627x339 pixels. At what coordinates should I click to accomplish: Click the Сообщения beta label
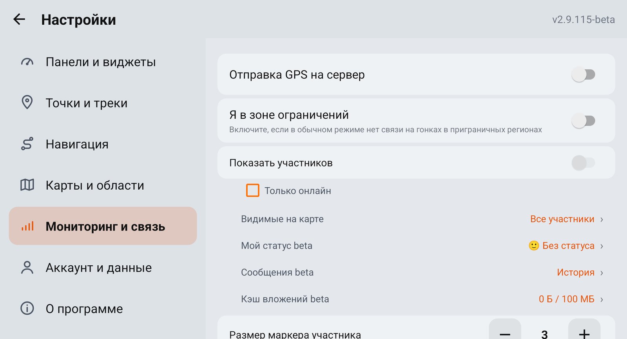277,272
